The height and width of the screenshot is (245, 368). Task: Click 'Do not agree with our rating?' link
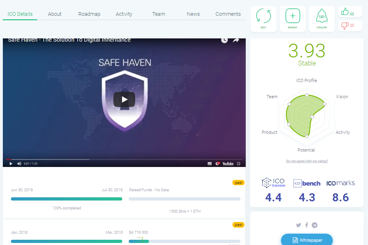[x=307, y=161]
